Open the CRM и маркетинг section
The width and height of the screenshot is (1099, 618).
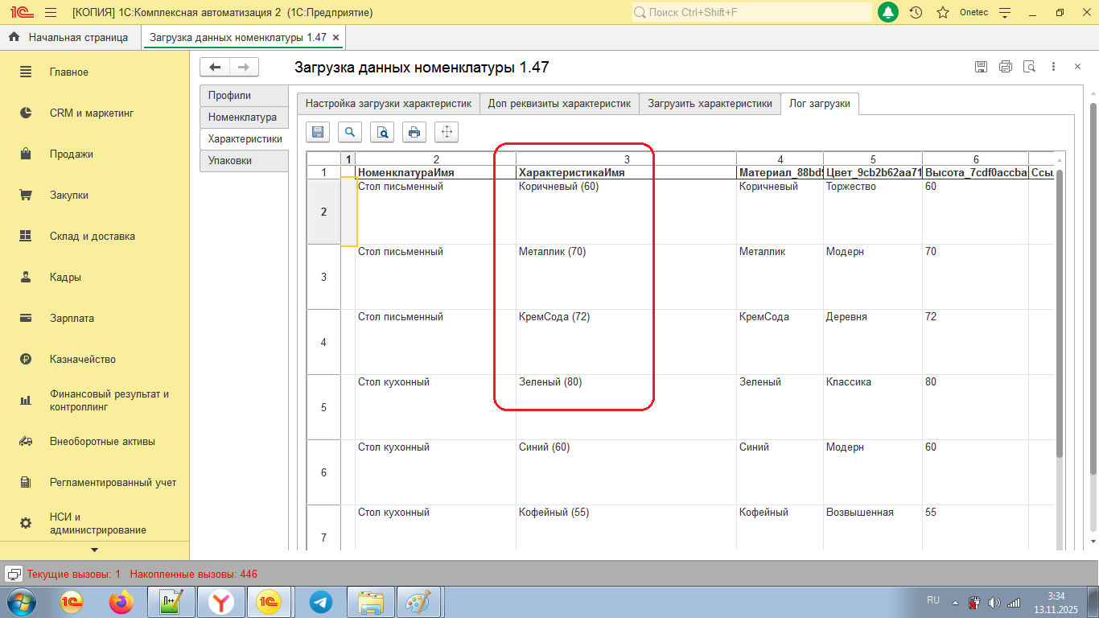pyautogui.click(x=95, y=113)
